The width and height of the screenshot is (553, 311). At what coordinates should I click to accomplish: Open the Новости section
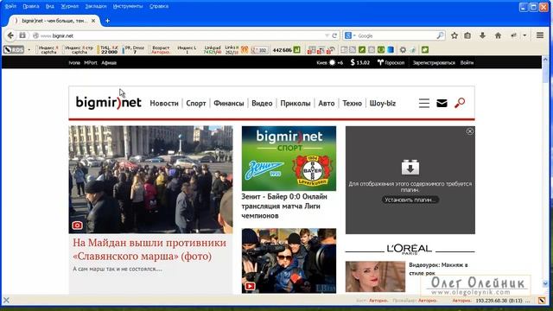coord(164,104)
